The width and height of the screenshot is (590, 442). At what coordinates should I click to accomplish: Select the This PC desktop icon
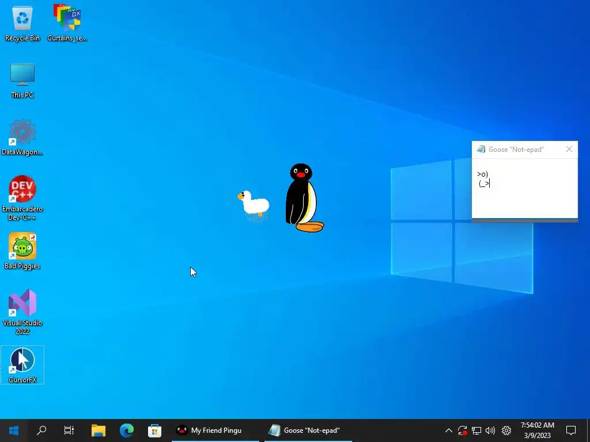click(x=22, y=81)
